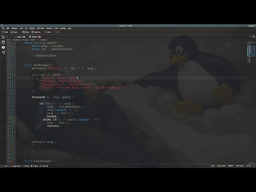Open the Soft Tabs: 4 indentation dropdown
The image size is (256, 192).
coord(240,166)
